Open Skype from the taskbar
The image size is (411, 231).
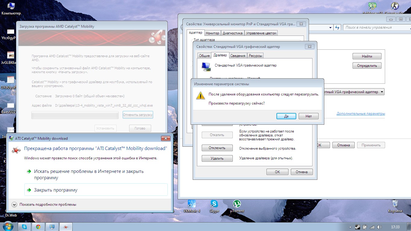(24, 226)
